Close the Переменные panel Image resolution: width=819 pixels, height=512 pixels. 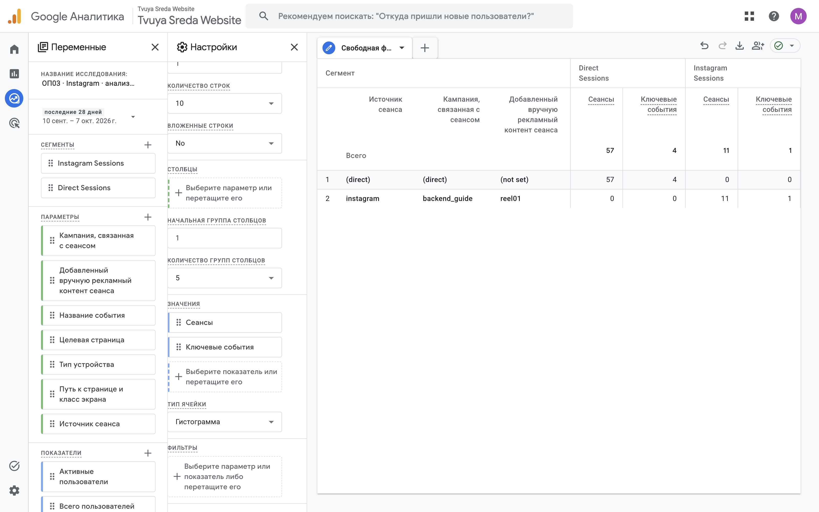pyautogui.click(x=155, y=47)
